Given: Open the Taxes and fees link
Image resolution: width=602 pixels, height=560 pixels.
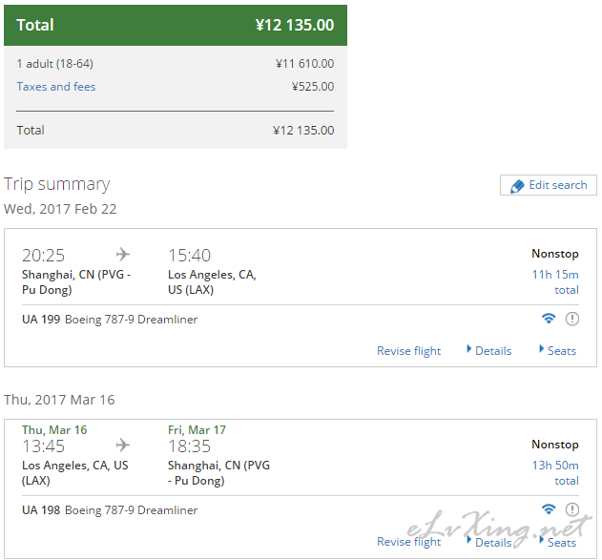Looking at the screenshot, I should click(x=56, y=87).
